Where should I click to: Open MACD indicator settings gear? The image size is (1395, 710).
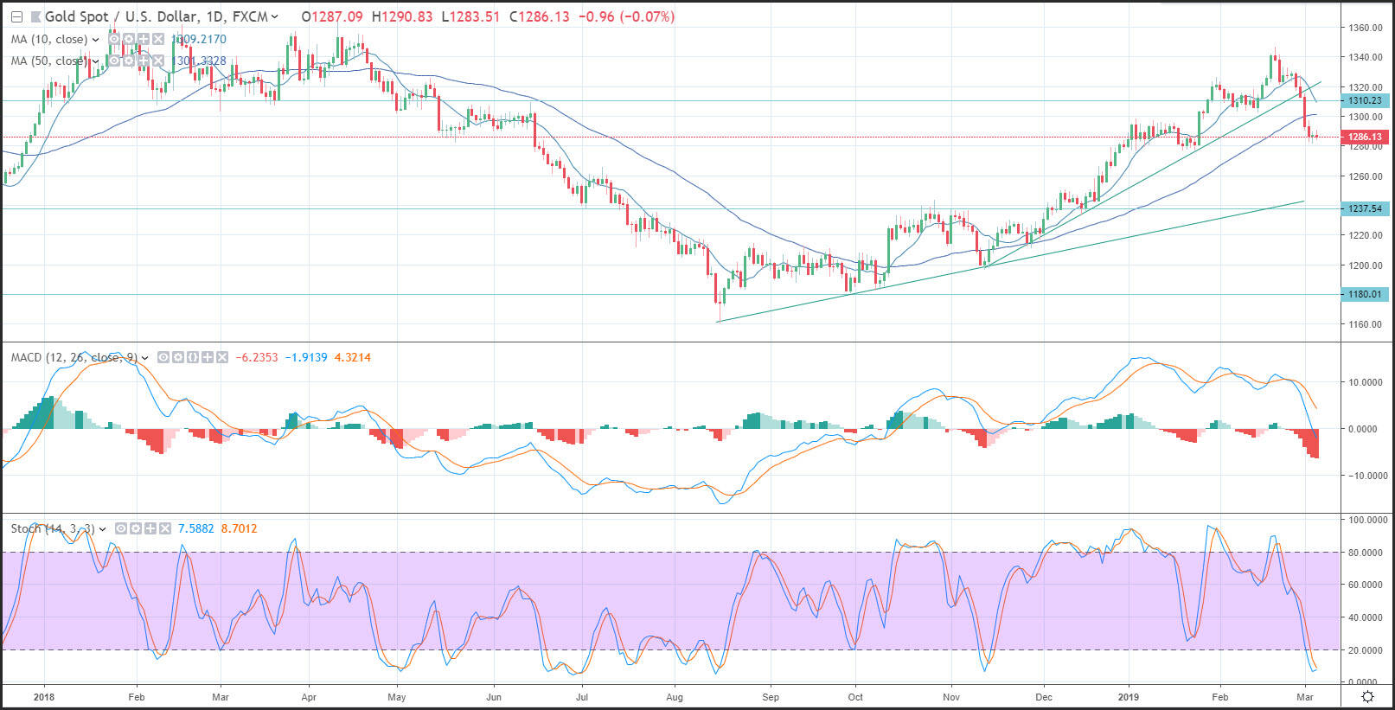pyautogui.click(x=178, y=357)
